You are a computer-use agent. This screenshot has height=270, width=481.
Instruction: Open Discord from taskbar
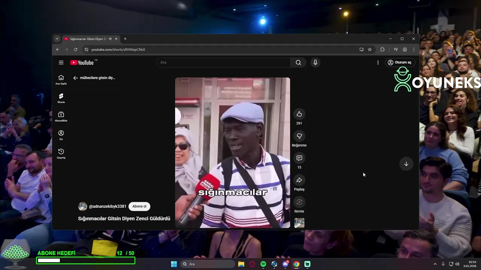285,264
